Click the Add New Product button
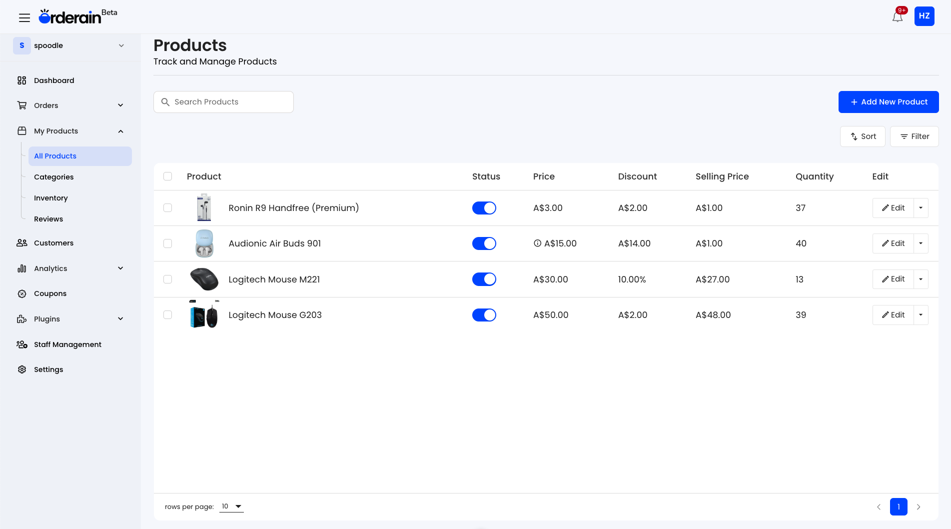Image resolution: width=951 pixels, height=529 pixels. coord(889,102)
